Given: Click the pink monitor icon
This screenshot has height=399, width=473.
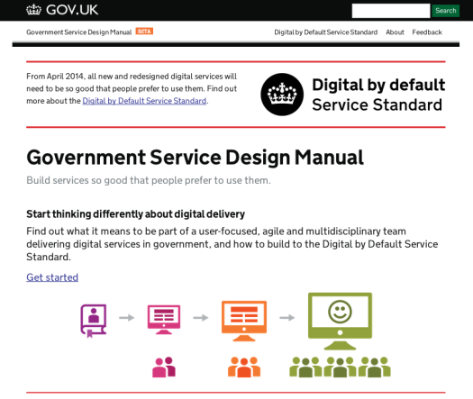Looking at the screenshot, I should tap(164, 320).
